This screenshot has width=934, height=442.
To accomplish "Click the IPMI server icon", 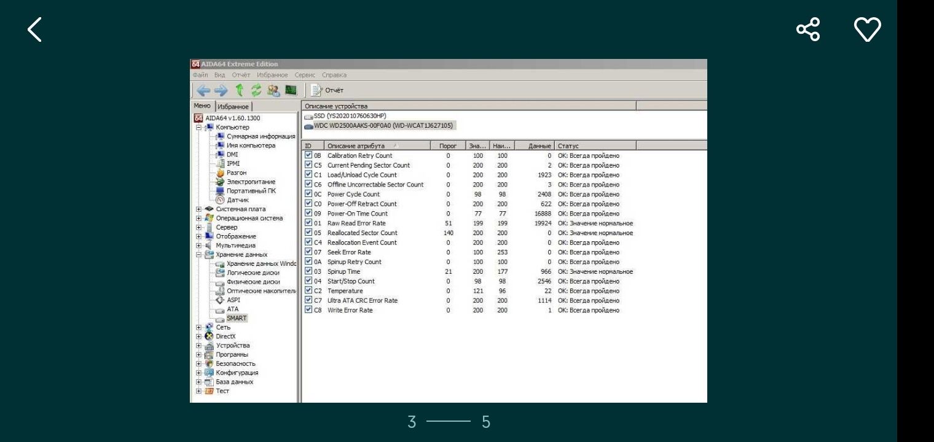I will coord(220,163).
